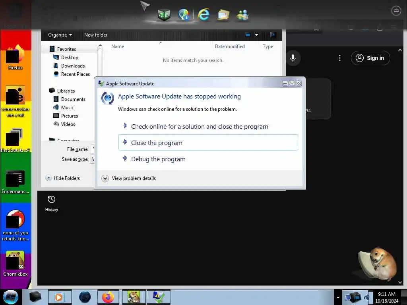Open the Save as type combo box

93,159
